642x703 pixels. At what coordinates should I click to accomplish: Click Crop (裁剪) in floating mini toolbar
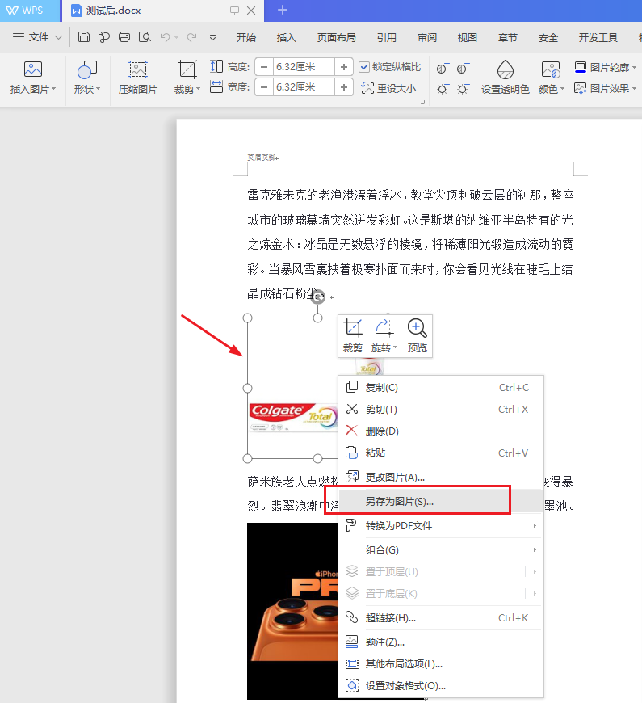[353, 336]
